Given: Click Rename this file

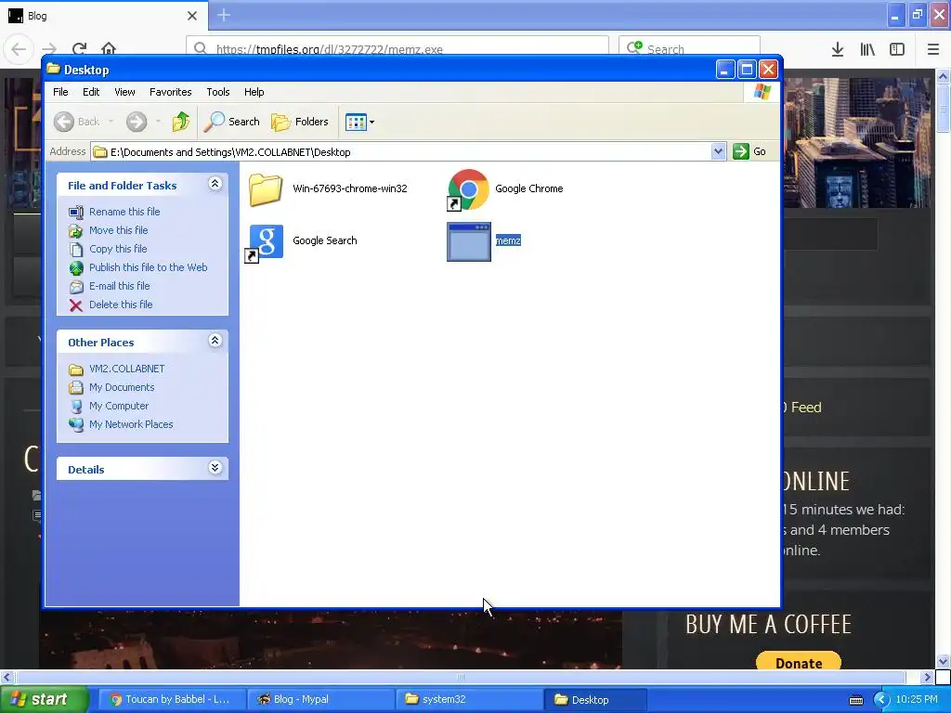Looking at the screenshot, I should pyautogui.click(x=124, y=212).
